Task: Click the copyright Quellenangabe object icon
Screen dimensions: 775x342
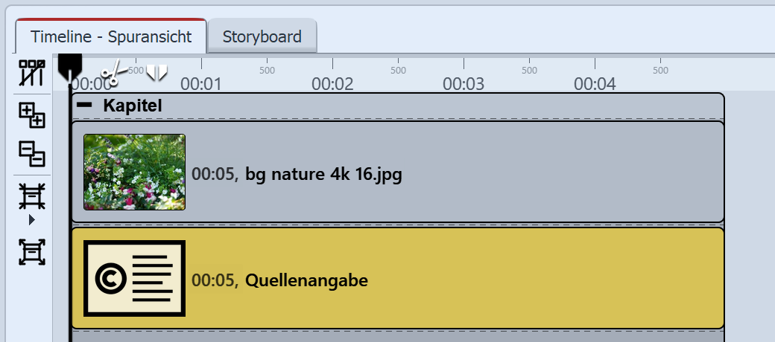Action: tap(134, 278)
